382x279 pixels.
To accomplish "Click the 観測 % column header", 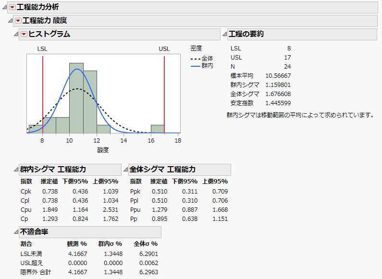I will (x=77, y=244).
